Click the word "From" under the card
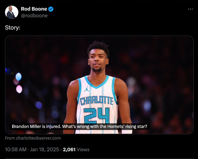The height and width of the screenshot is (159, 198). (x=10, y=138)
